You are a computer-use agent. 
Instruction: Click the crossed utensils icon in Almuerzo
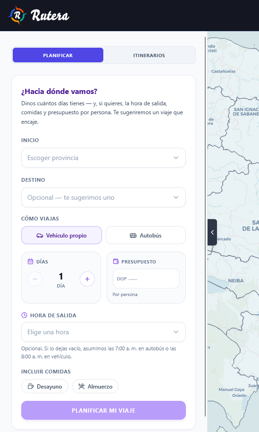click(82, 387)
